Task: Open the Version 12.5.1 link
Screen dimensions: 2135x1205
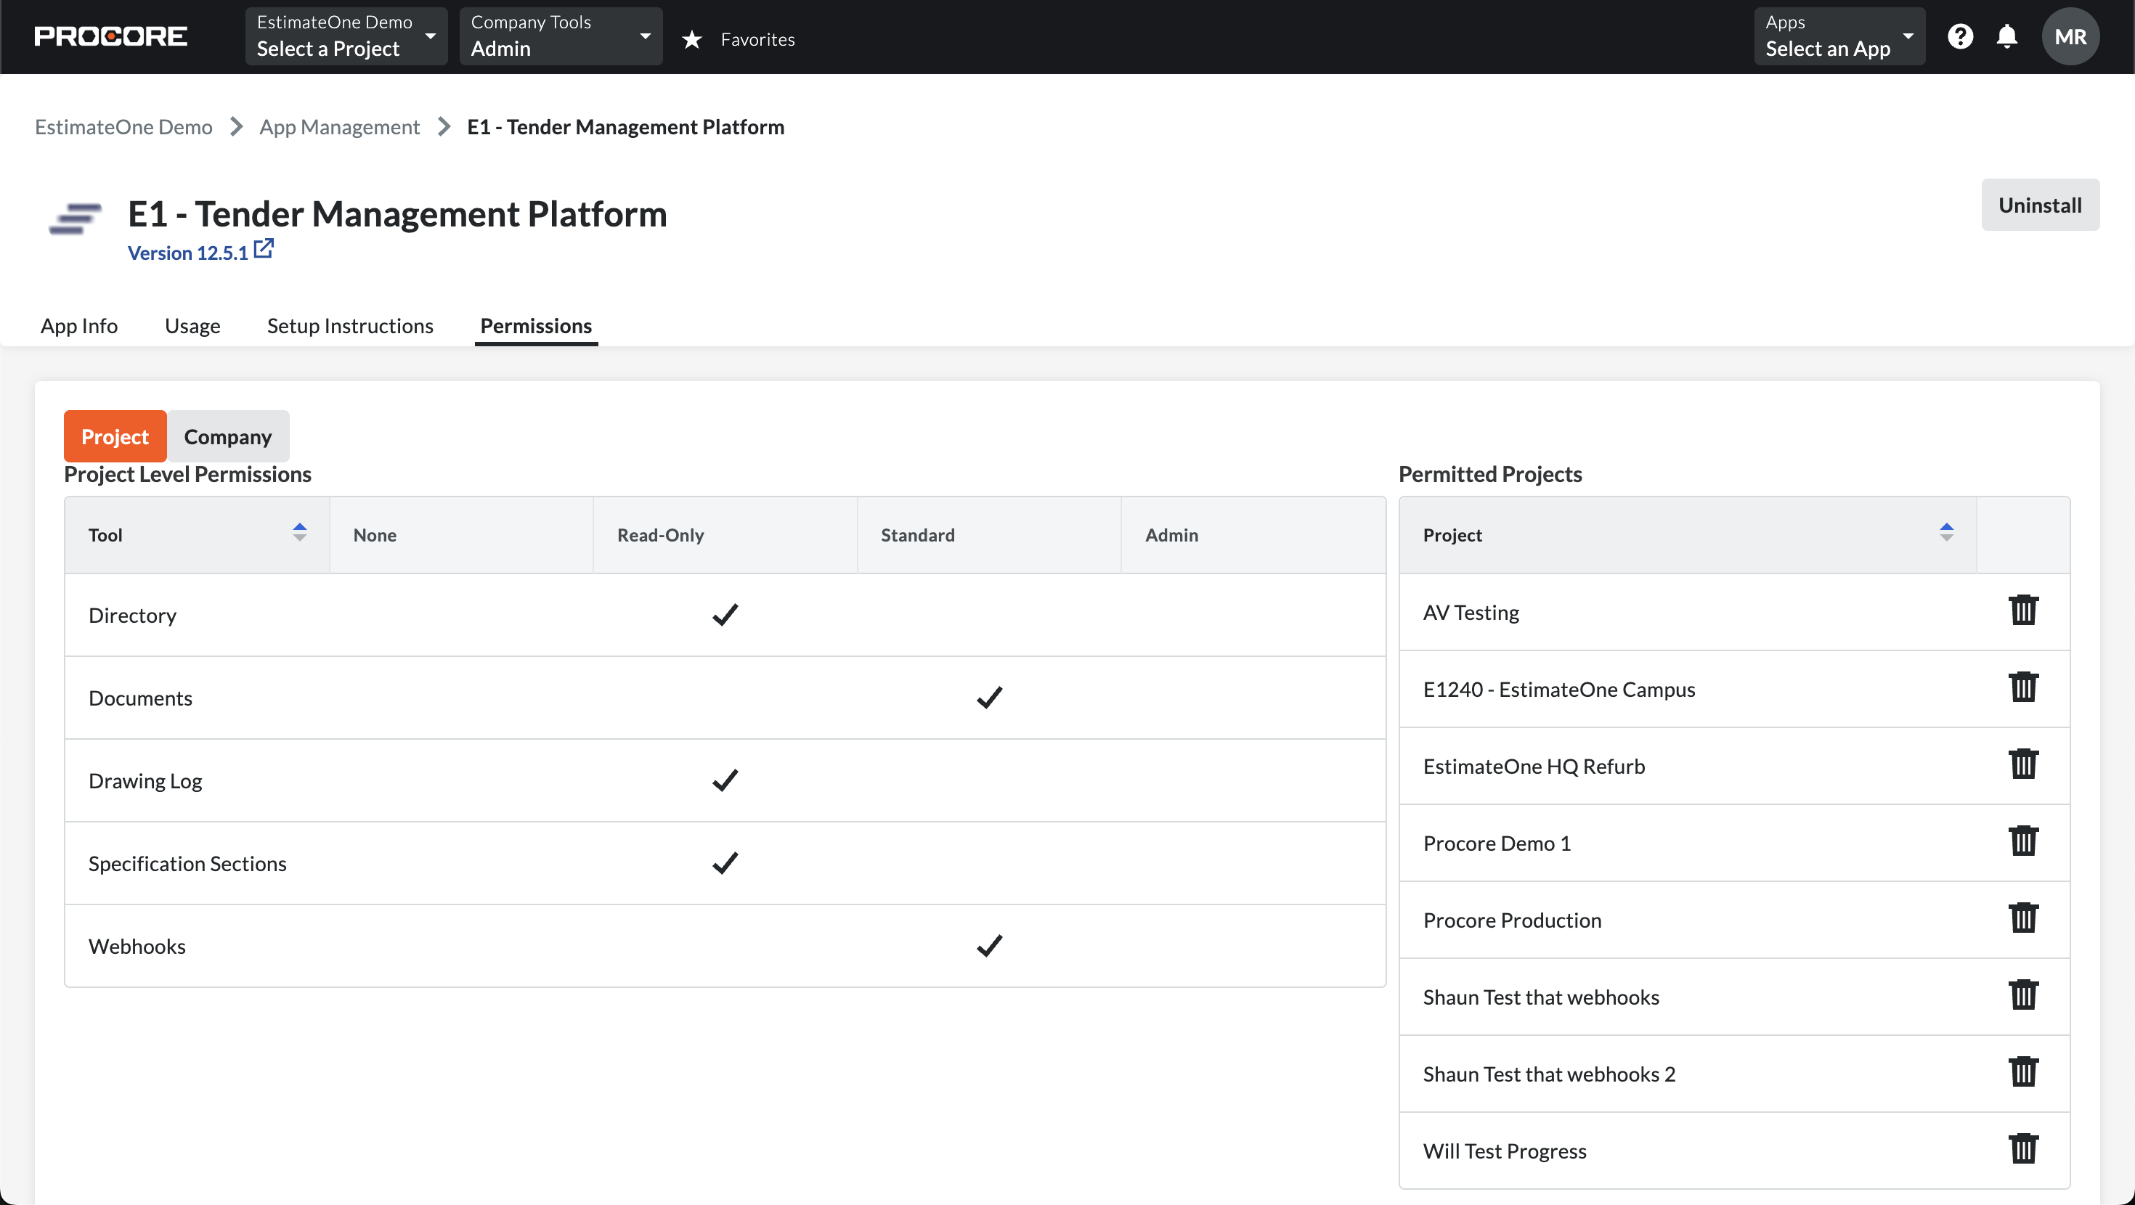Action: [188, 253]
